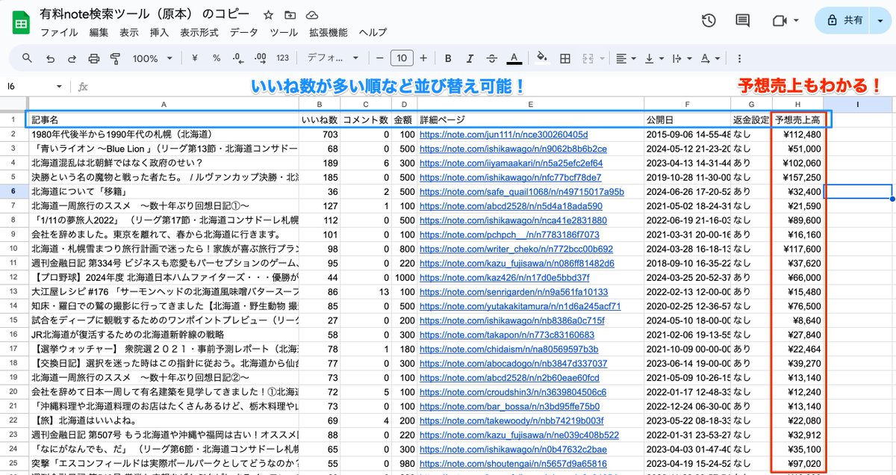Open the 表示形式 menu
The image size is (896, 475).
(x=199, y=33)
